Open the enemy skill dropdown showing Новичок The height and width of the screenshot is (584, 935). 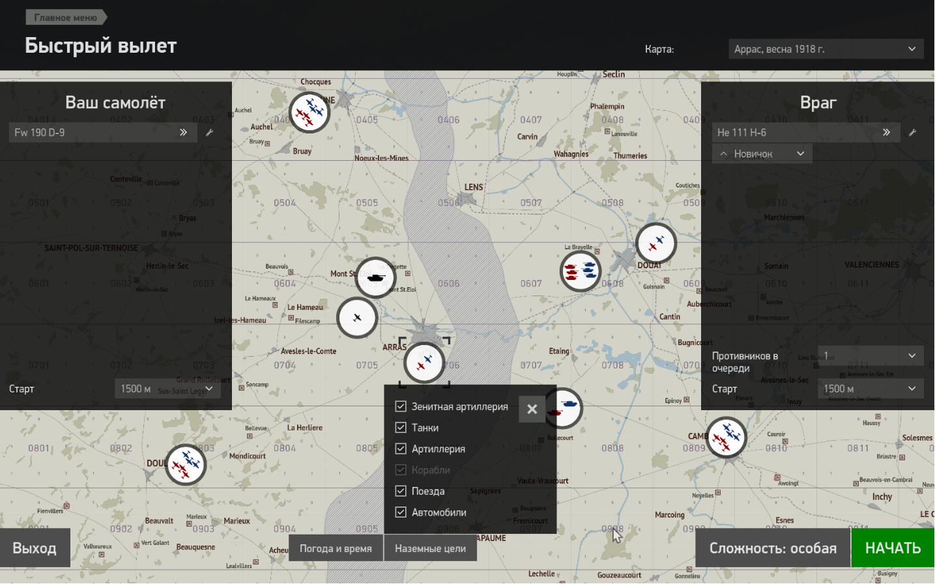point(762,154)
